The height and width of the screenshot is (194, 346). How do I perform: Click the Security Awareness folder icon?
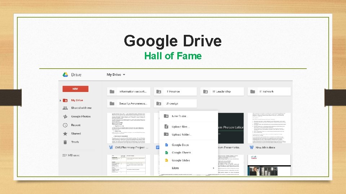tap(112, 103)
